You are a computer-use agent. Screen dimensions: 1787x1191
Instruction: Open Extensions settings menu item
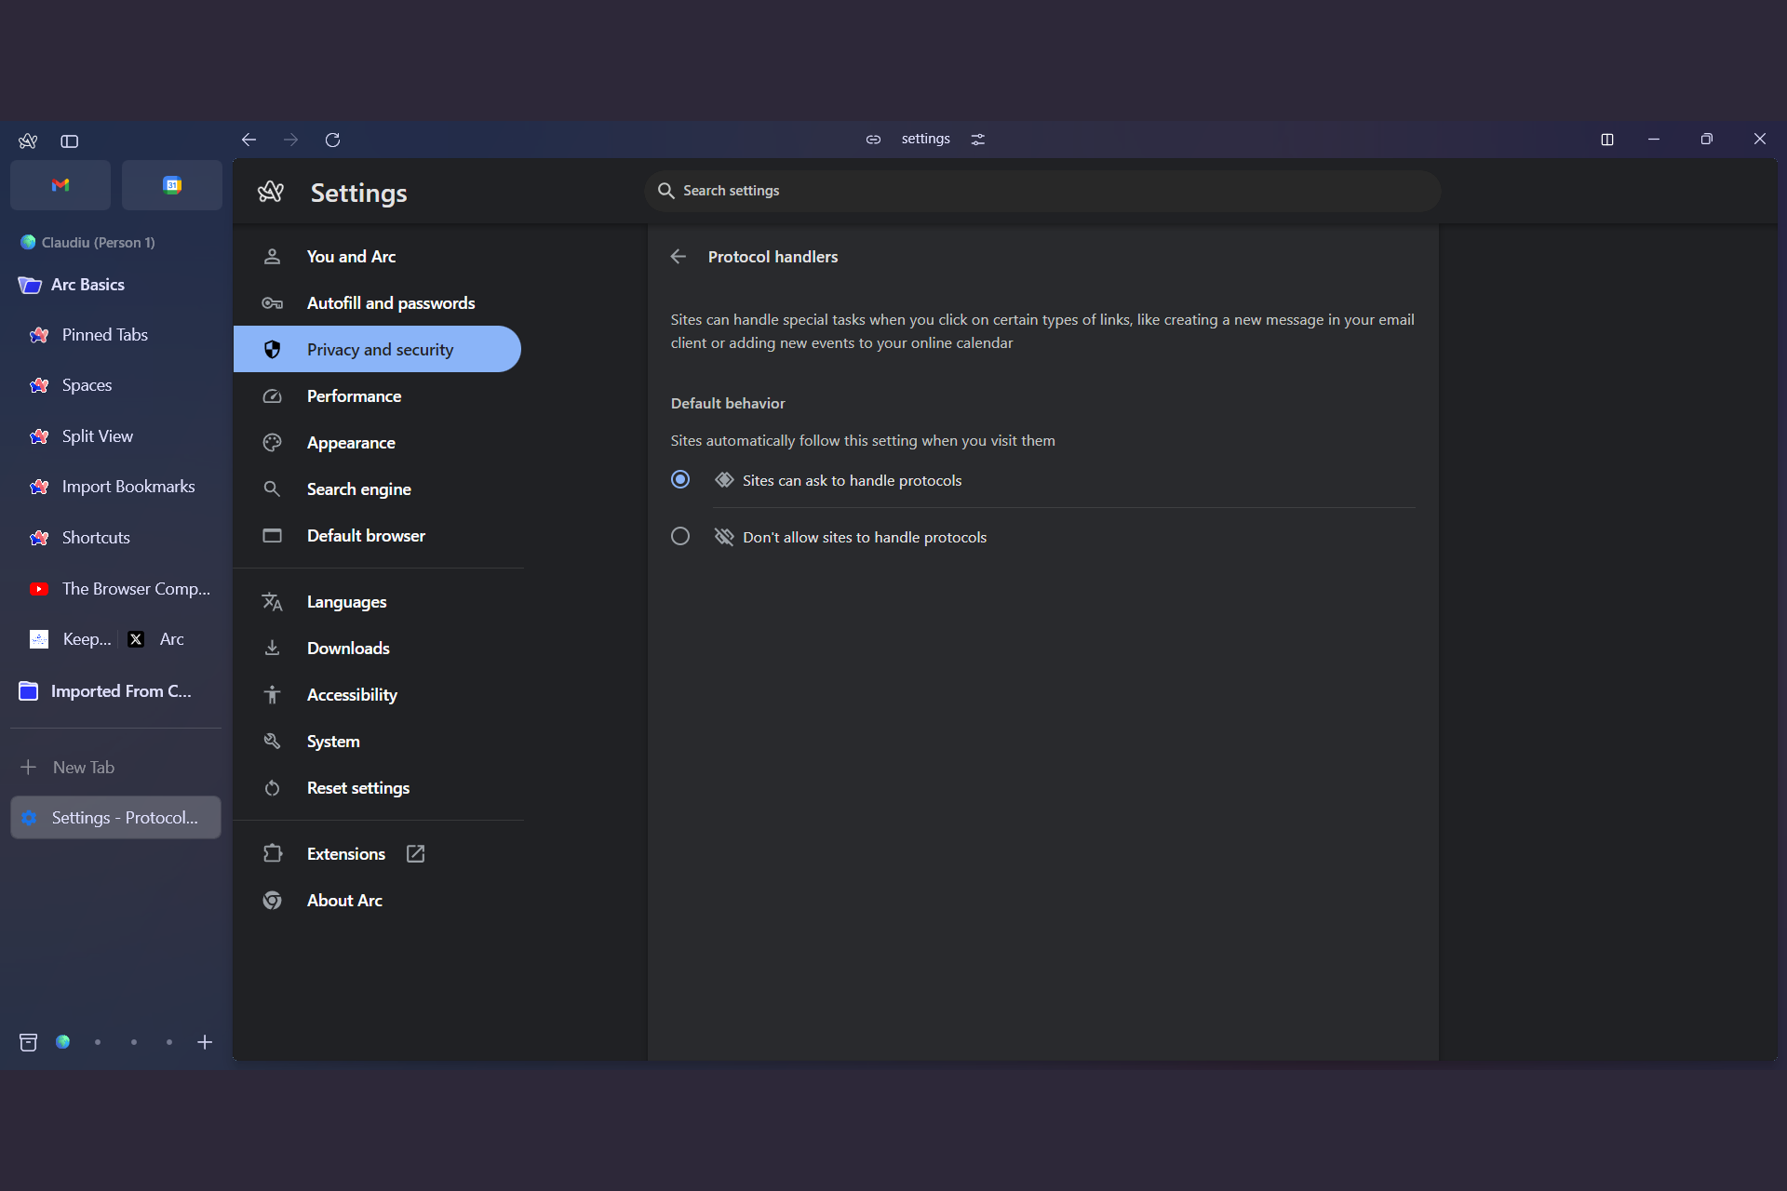(x=344, y=853)
